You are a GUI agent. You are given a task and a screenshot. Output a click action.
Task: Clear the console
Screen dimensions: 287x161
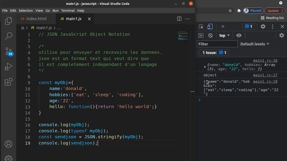(210, 35)
